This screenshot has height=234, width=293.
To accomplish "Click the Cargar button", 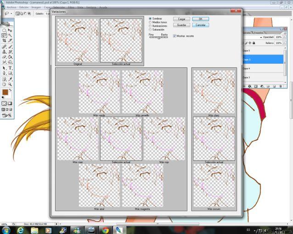I will pyautogui.click(x=181, y=19).
